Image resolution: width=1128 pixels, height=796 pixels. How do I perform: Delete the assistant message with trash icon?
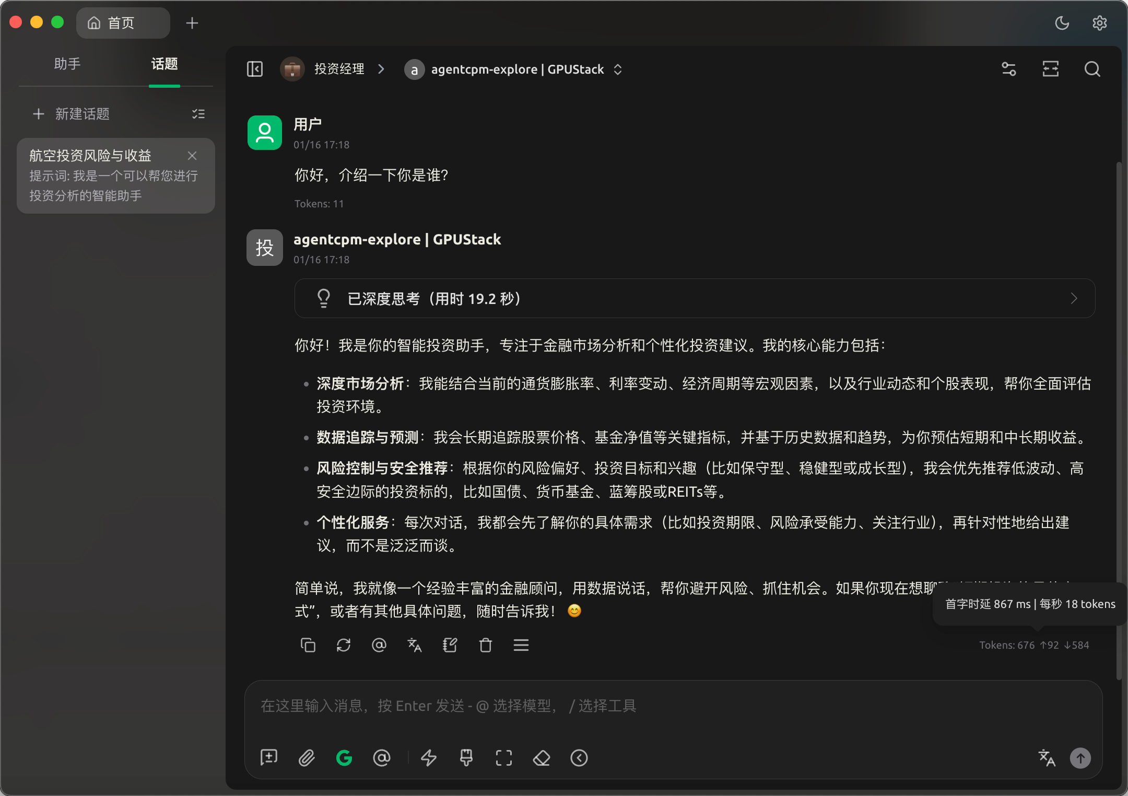pyautogui.click(x=486, y=646)
